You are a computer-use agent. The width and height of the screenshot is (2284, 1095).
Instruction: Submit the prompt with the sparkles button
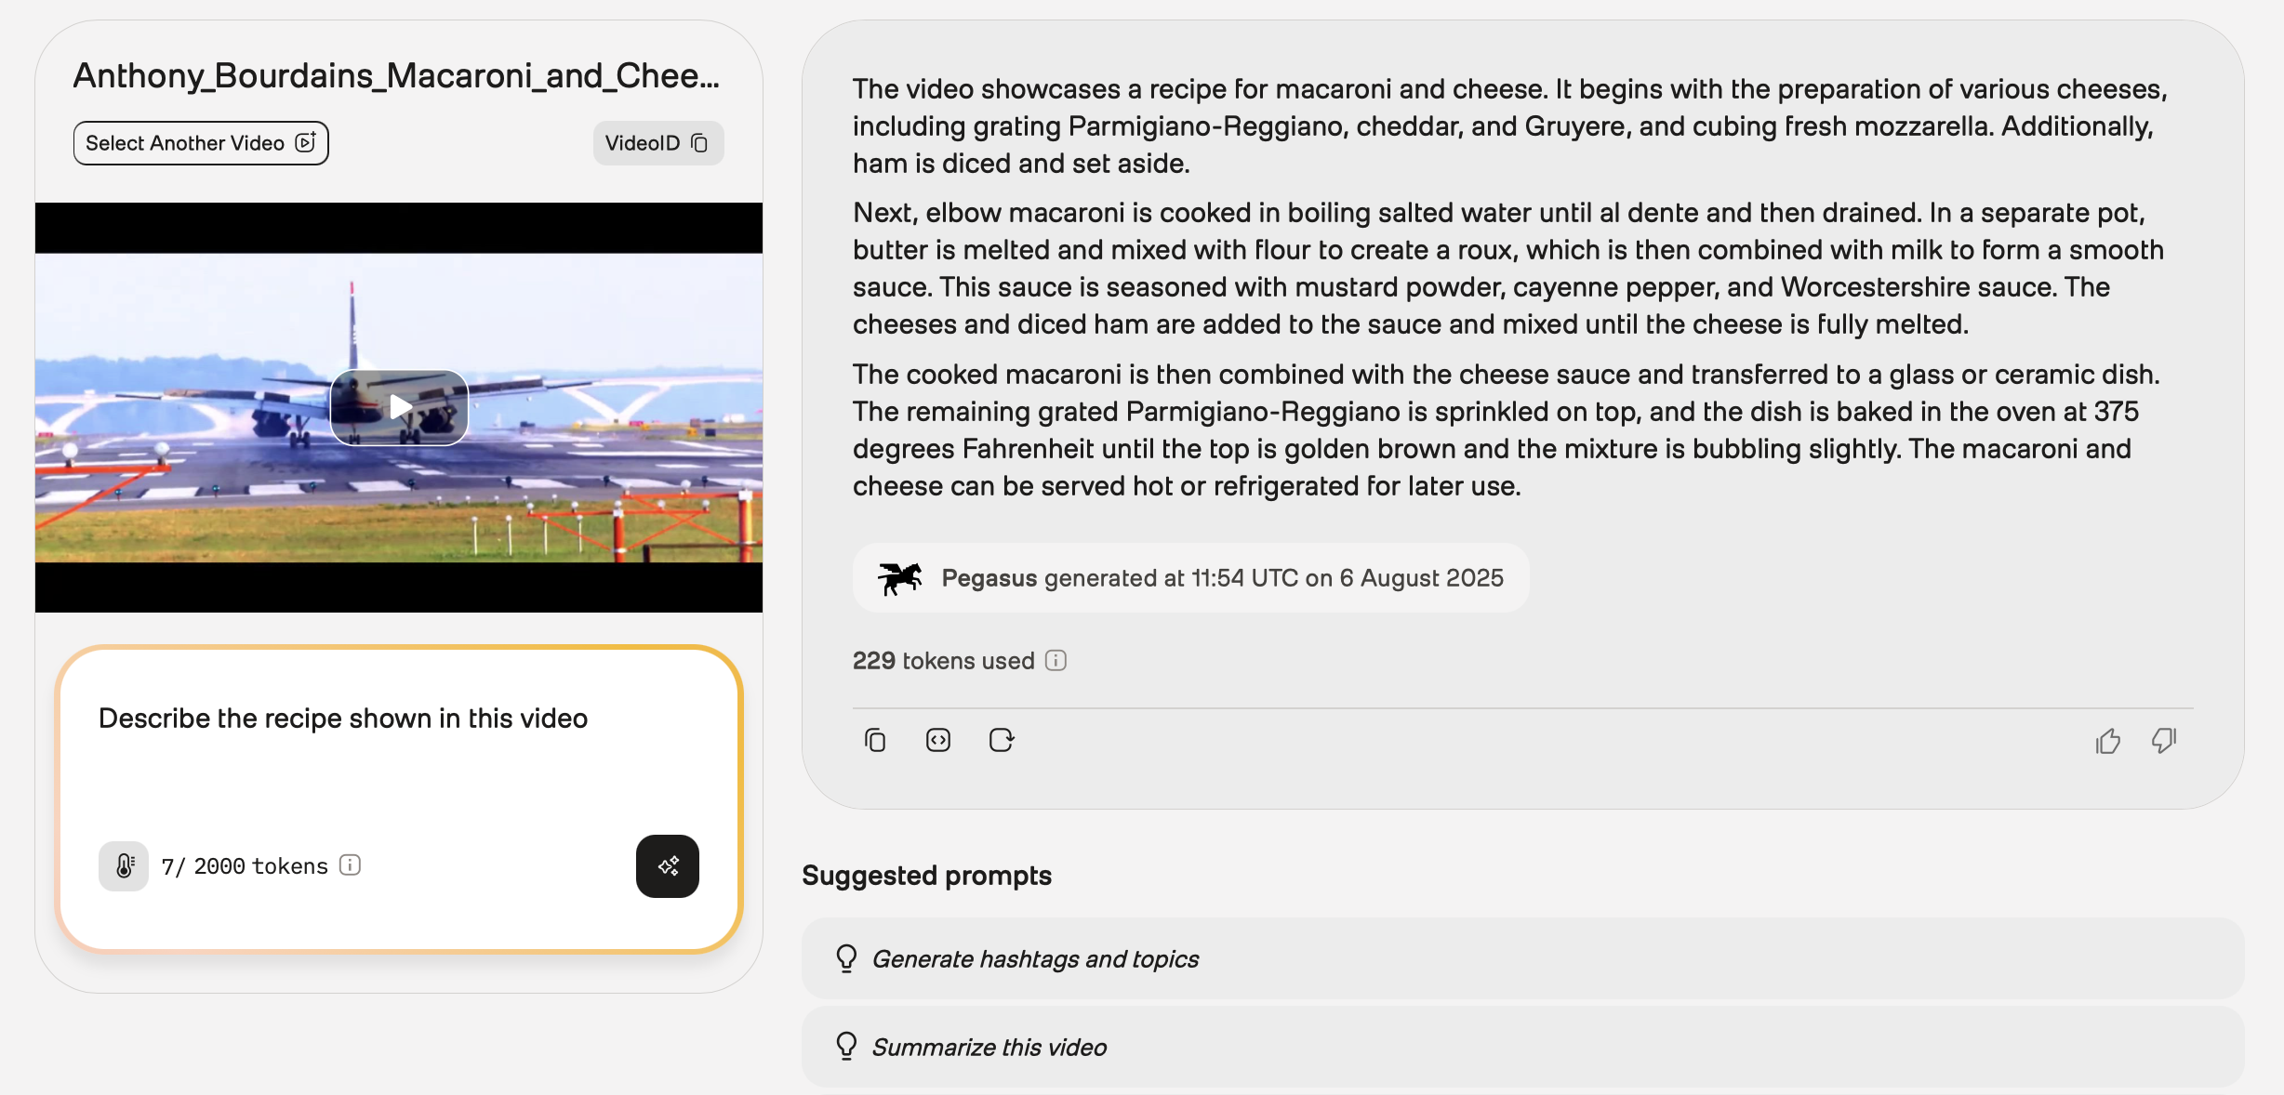[x=667, y=865]
